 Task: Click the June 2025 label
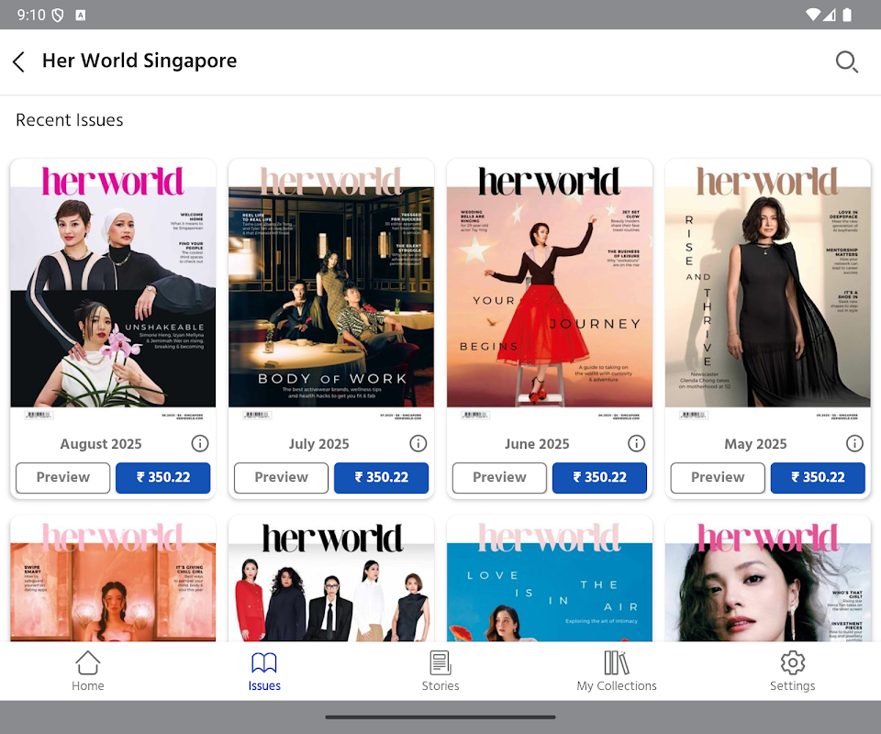tap(537, 444)
